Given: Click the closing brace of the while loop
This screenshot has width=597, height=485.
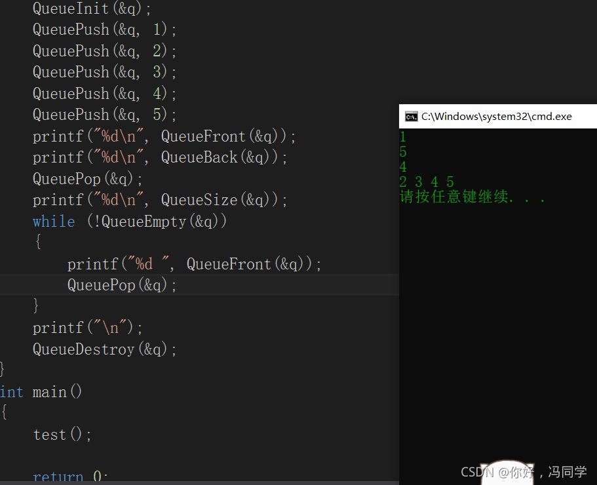Looking at the screenshot, I should click(x=36, y=306).
